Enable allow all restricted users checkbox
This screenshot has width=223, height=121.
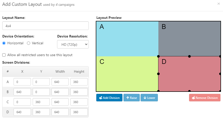click(x=4, y=55)
